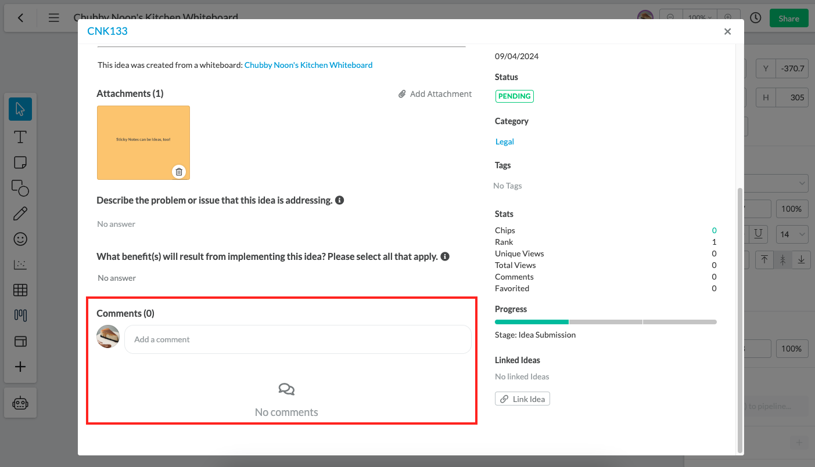
Task: Open the CNK133 idea link
Action: point(107,31)
